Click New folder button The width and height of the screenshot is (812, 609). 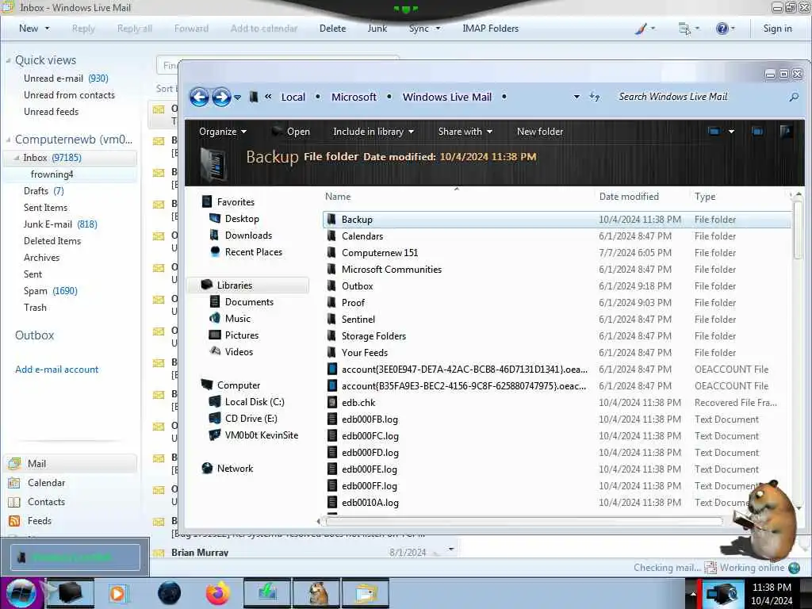[539, 132]
